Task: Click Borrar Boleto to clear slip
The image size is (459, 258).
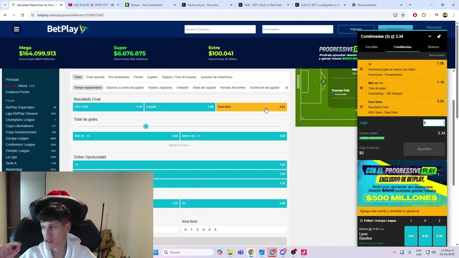Action: [x=437, y=55]
